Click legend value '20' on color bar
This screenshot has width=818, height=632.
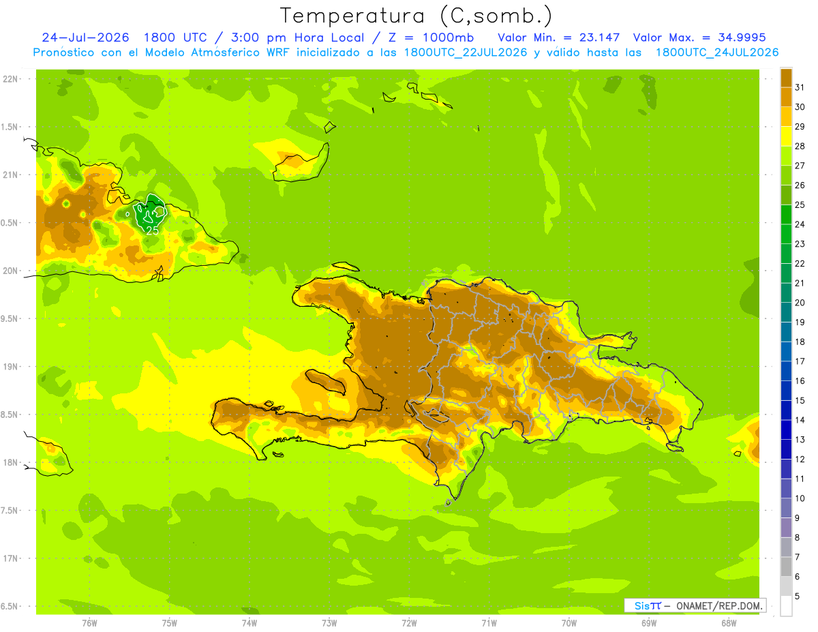800,303
